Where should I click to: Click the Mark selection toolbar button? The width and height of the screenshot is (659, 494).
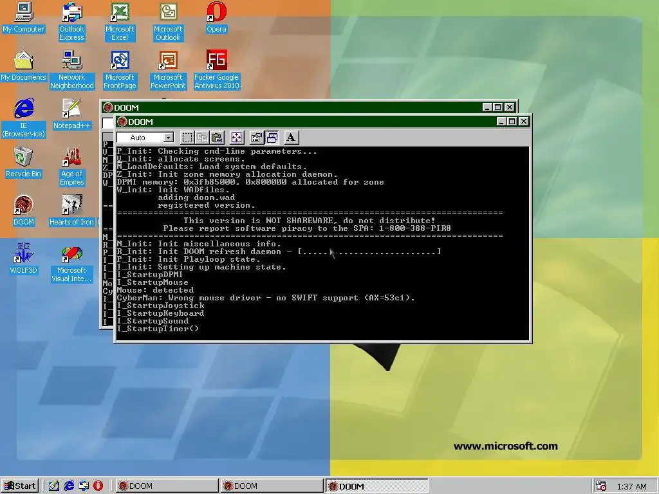[187, 138]
